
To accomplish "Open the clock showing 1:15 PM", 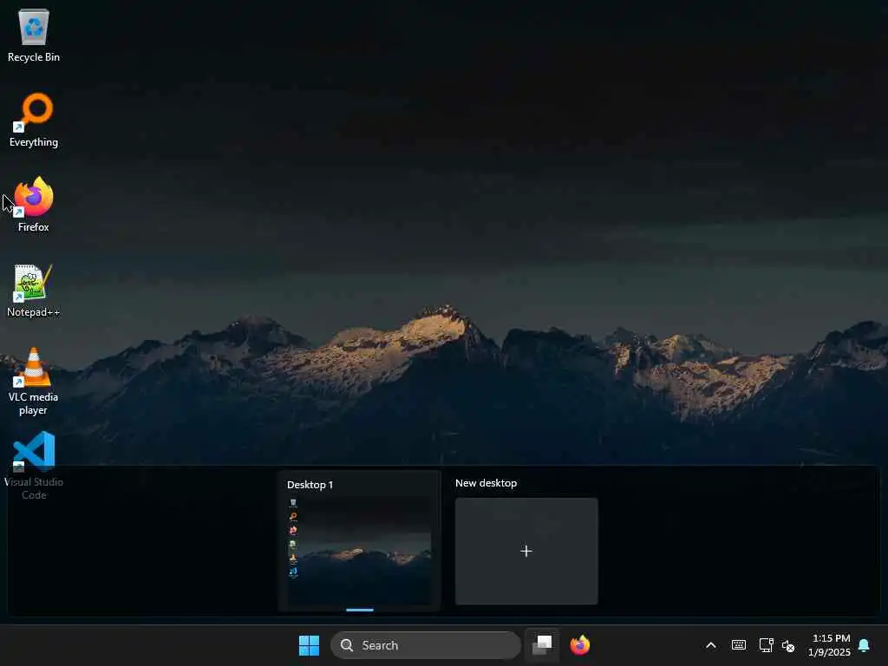I will pos(830,645).
